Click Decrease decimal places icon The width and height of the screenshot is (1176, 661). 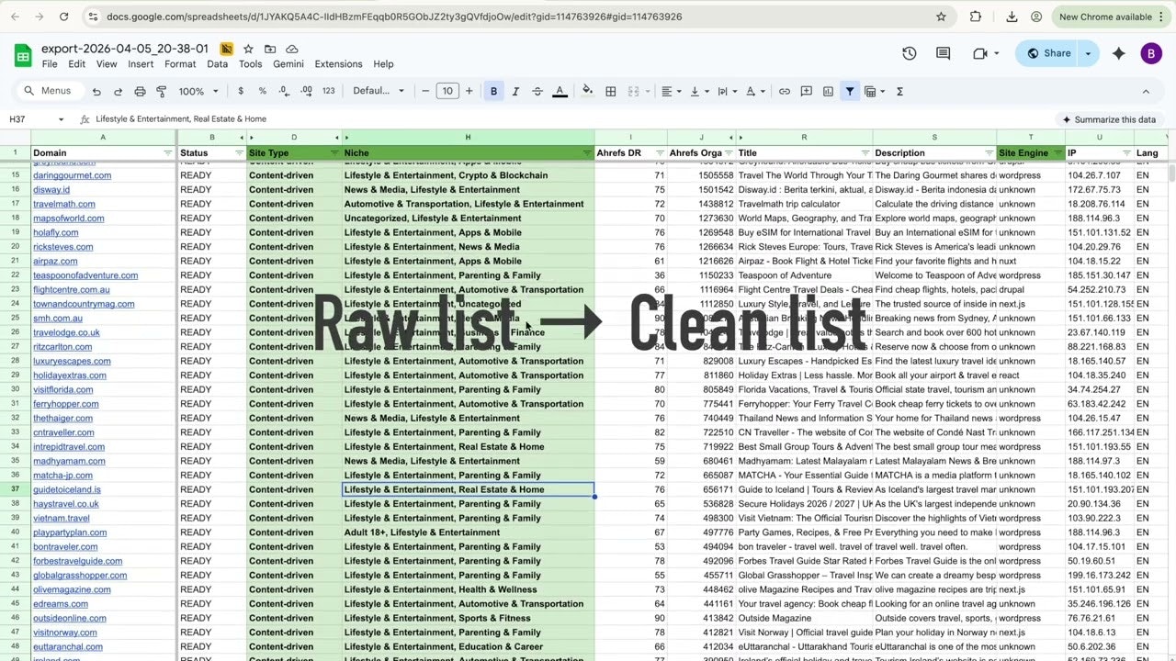(x=284, y=91)
